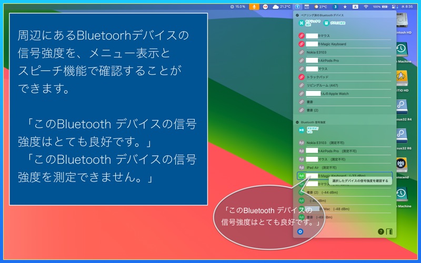The image size is (421, 263).
Task: Select paired device name 書斎 (2)
Action: coord(312,110)
